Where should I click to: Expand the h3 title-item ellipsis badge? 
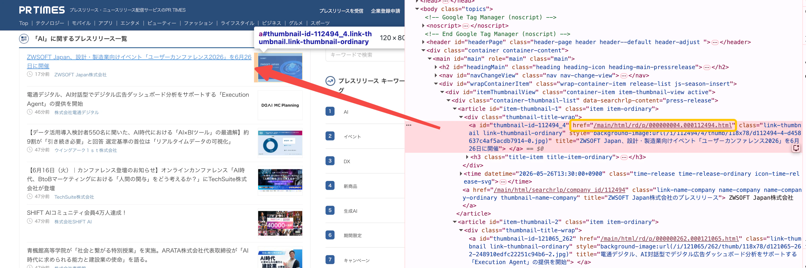624,157
